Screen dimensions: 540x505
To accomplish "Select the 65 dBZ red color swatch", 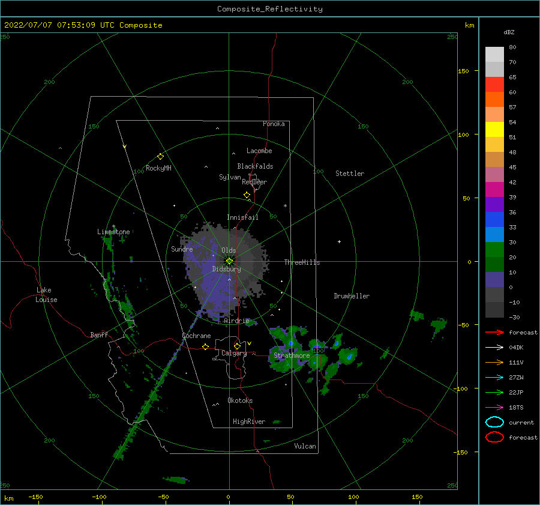I will click(x=494, y=84).
